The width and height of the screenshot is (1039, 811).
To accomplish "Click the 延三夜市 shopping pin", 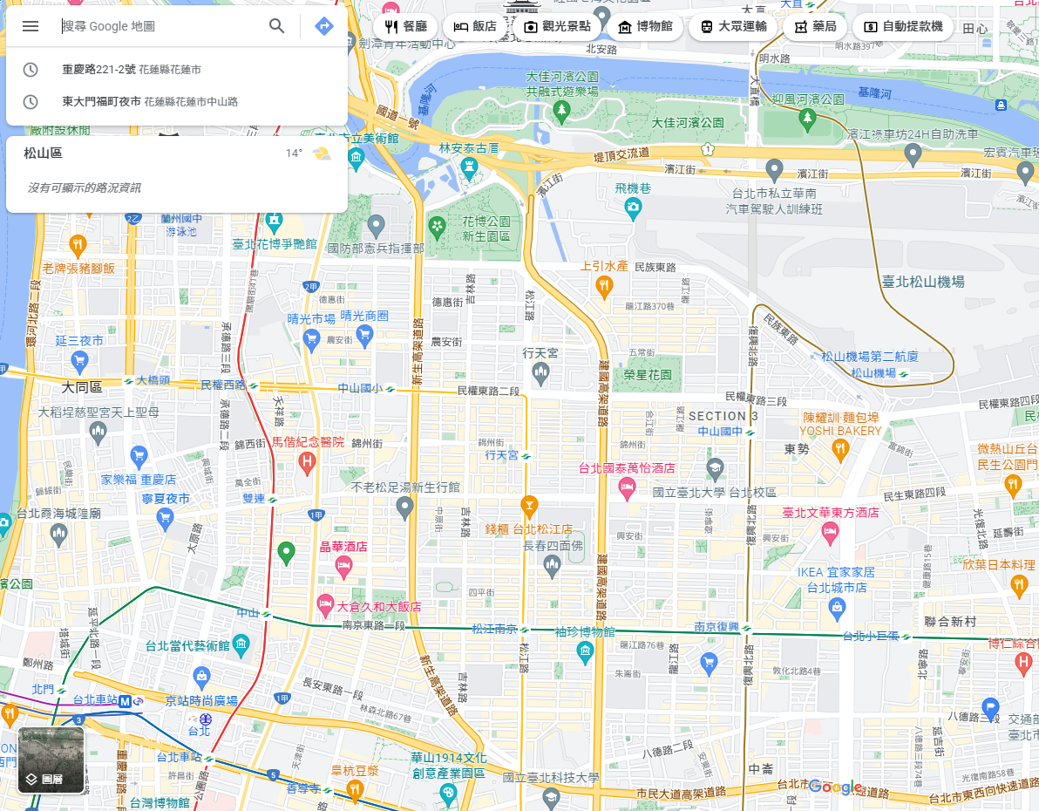I will click(79, 361).
